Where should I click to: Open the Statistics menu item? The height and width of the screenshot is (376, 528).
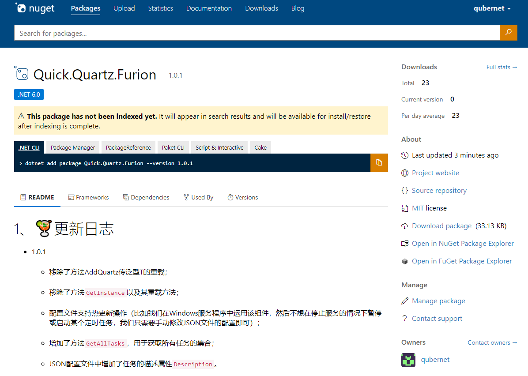click(160, 8)
